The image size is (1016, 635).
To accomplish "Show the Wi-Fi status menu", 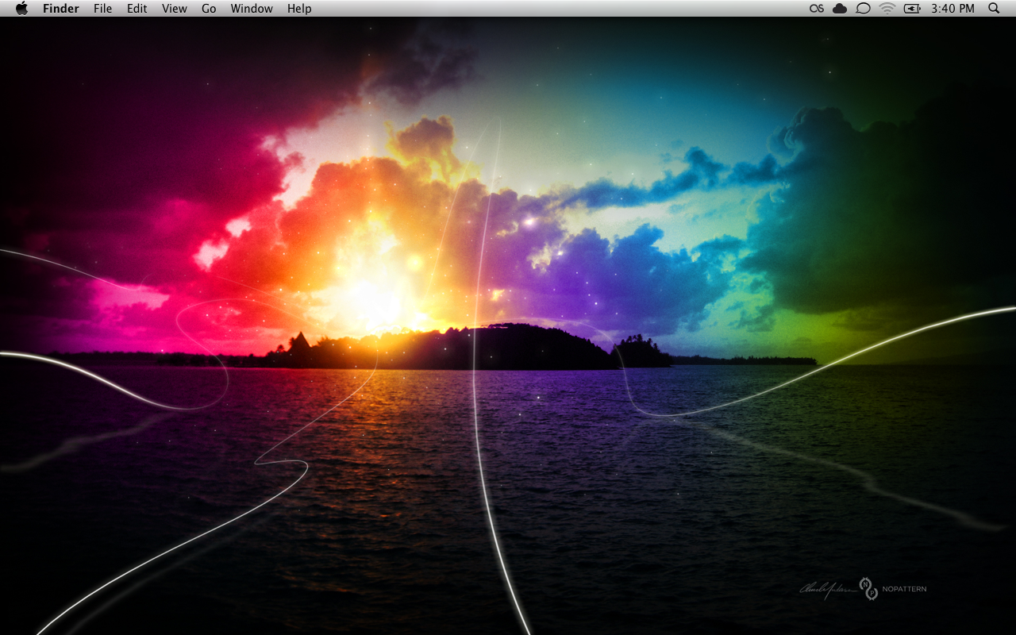I will coord(887,9).
